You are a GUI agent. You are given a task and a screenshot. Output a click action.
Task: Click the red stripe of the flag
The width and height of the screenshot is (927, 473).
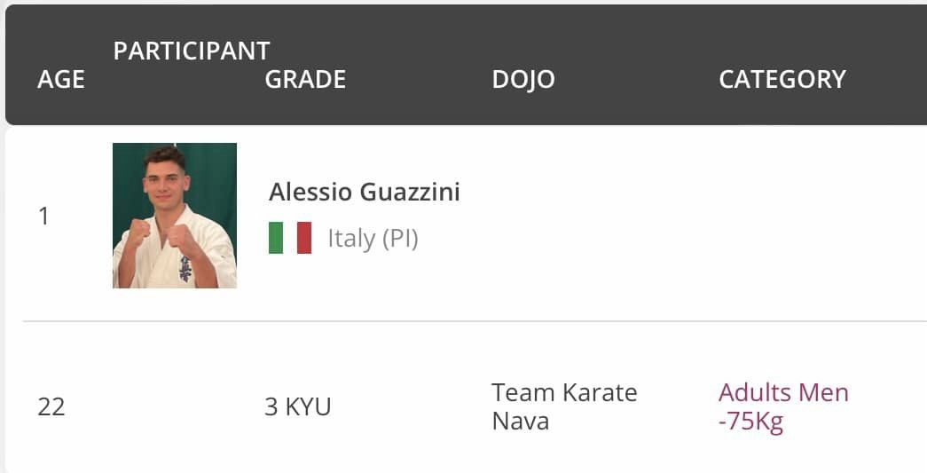pyautogui.click(x=304, y=238)
